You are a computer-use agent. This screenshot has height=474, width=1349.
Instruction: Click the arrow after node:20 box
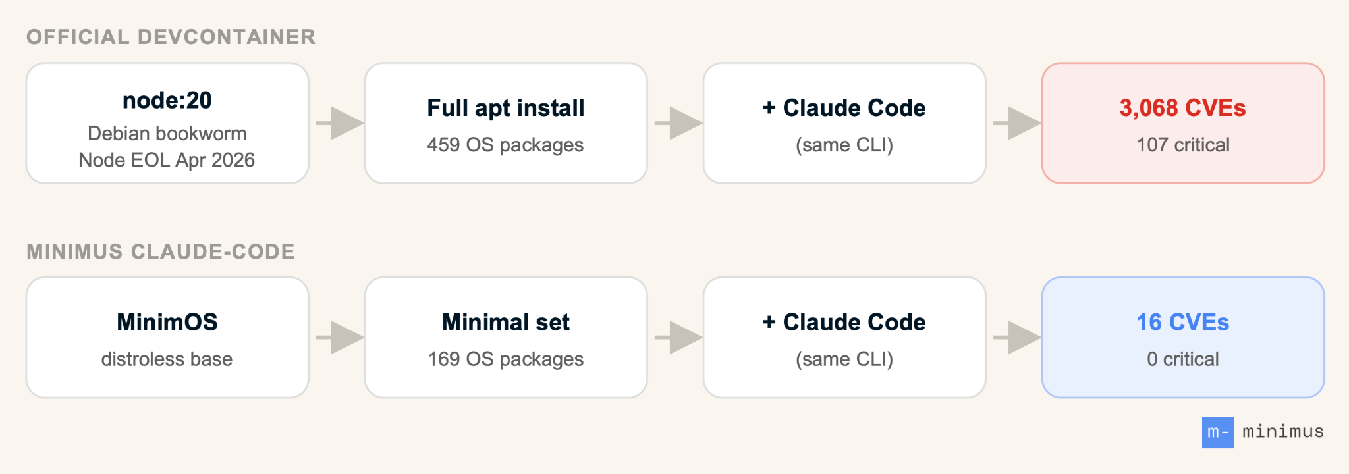[x=340, y=123]
